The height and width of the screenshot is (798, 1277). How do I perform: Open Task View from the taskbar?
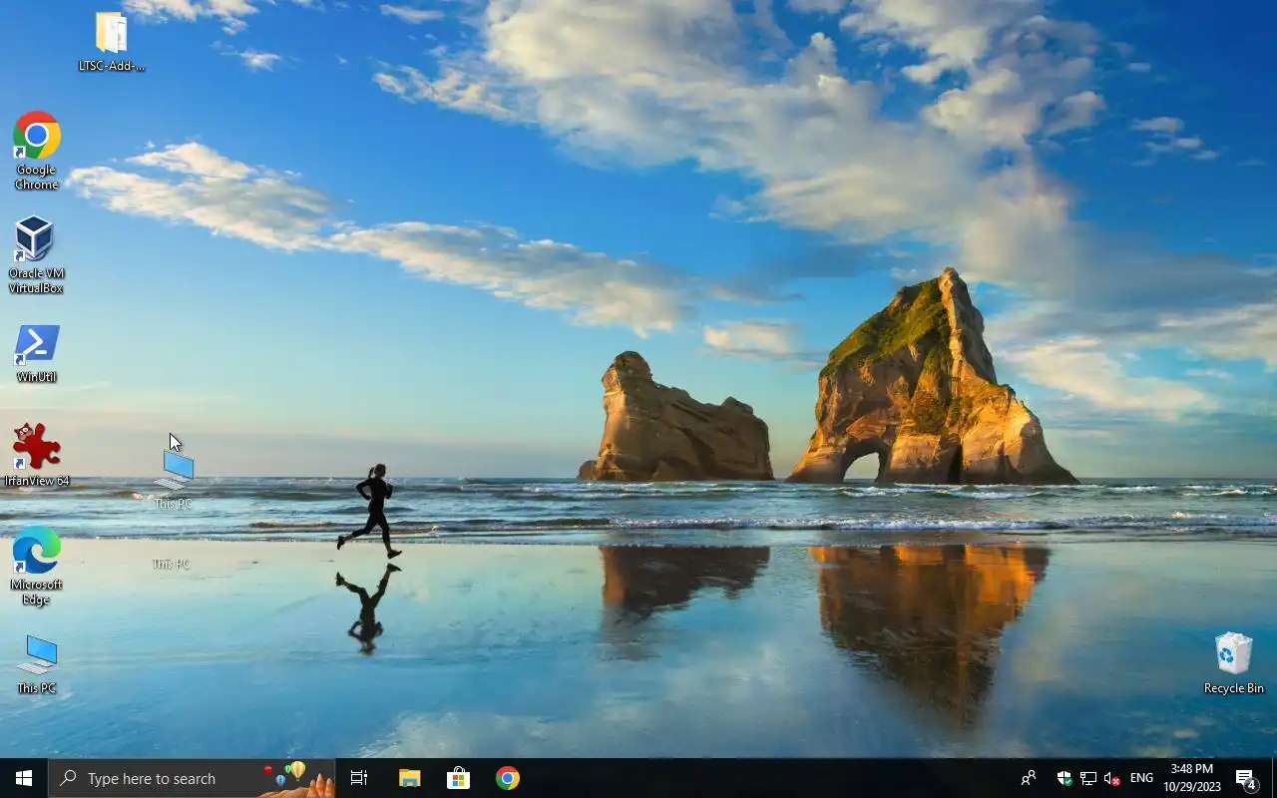359,778
